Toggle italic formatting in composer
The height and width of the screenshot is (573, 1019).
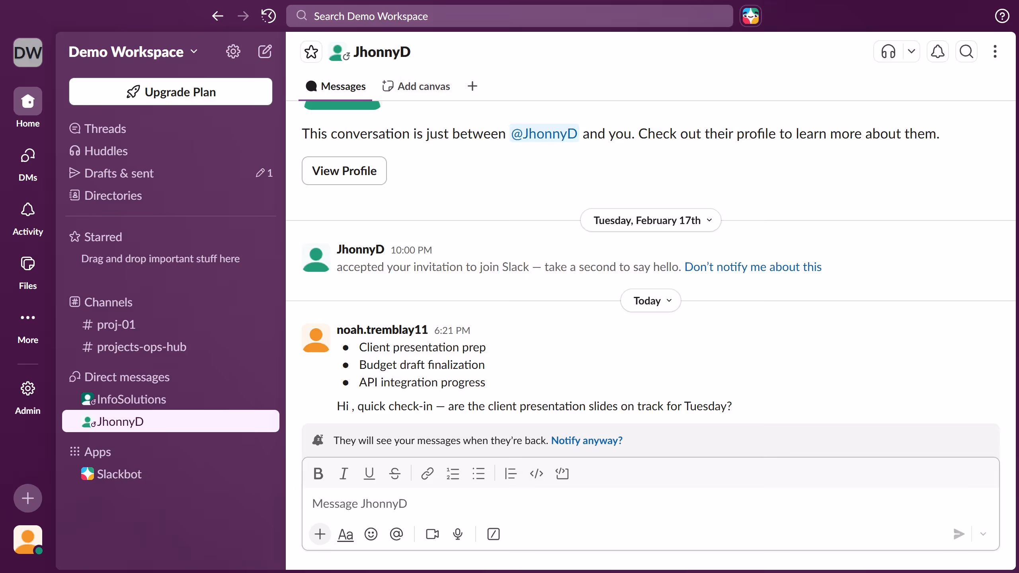343,474
